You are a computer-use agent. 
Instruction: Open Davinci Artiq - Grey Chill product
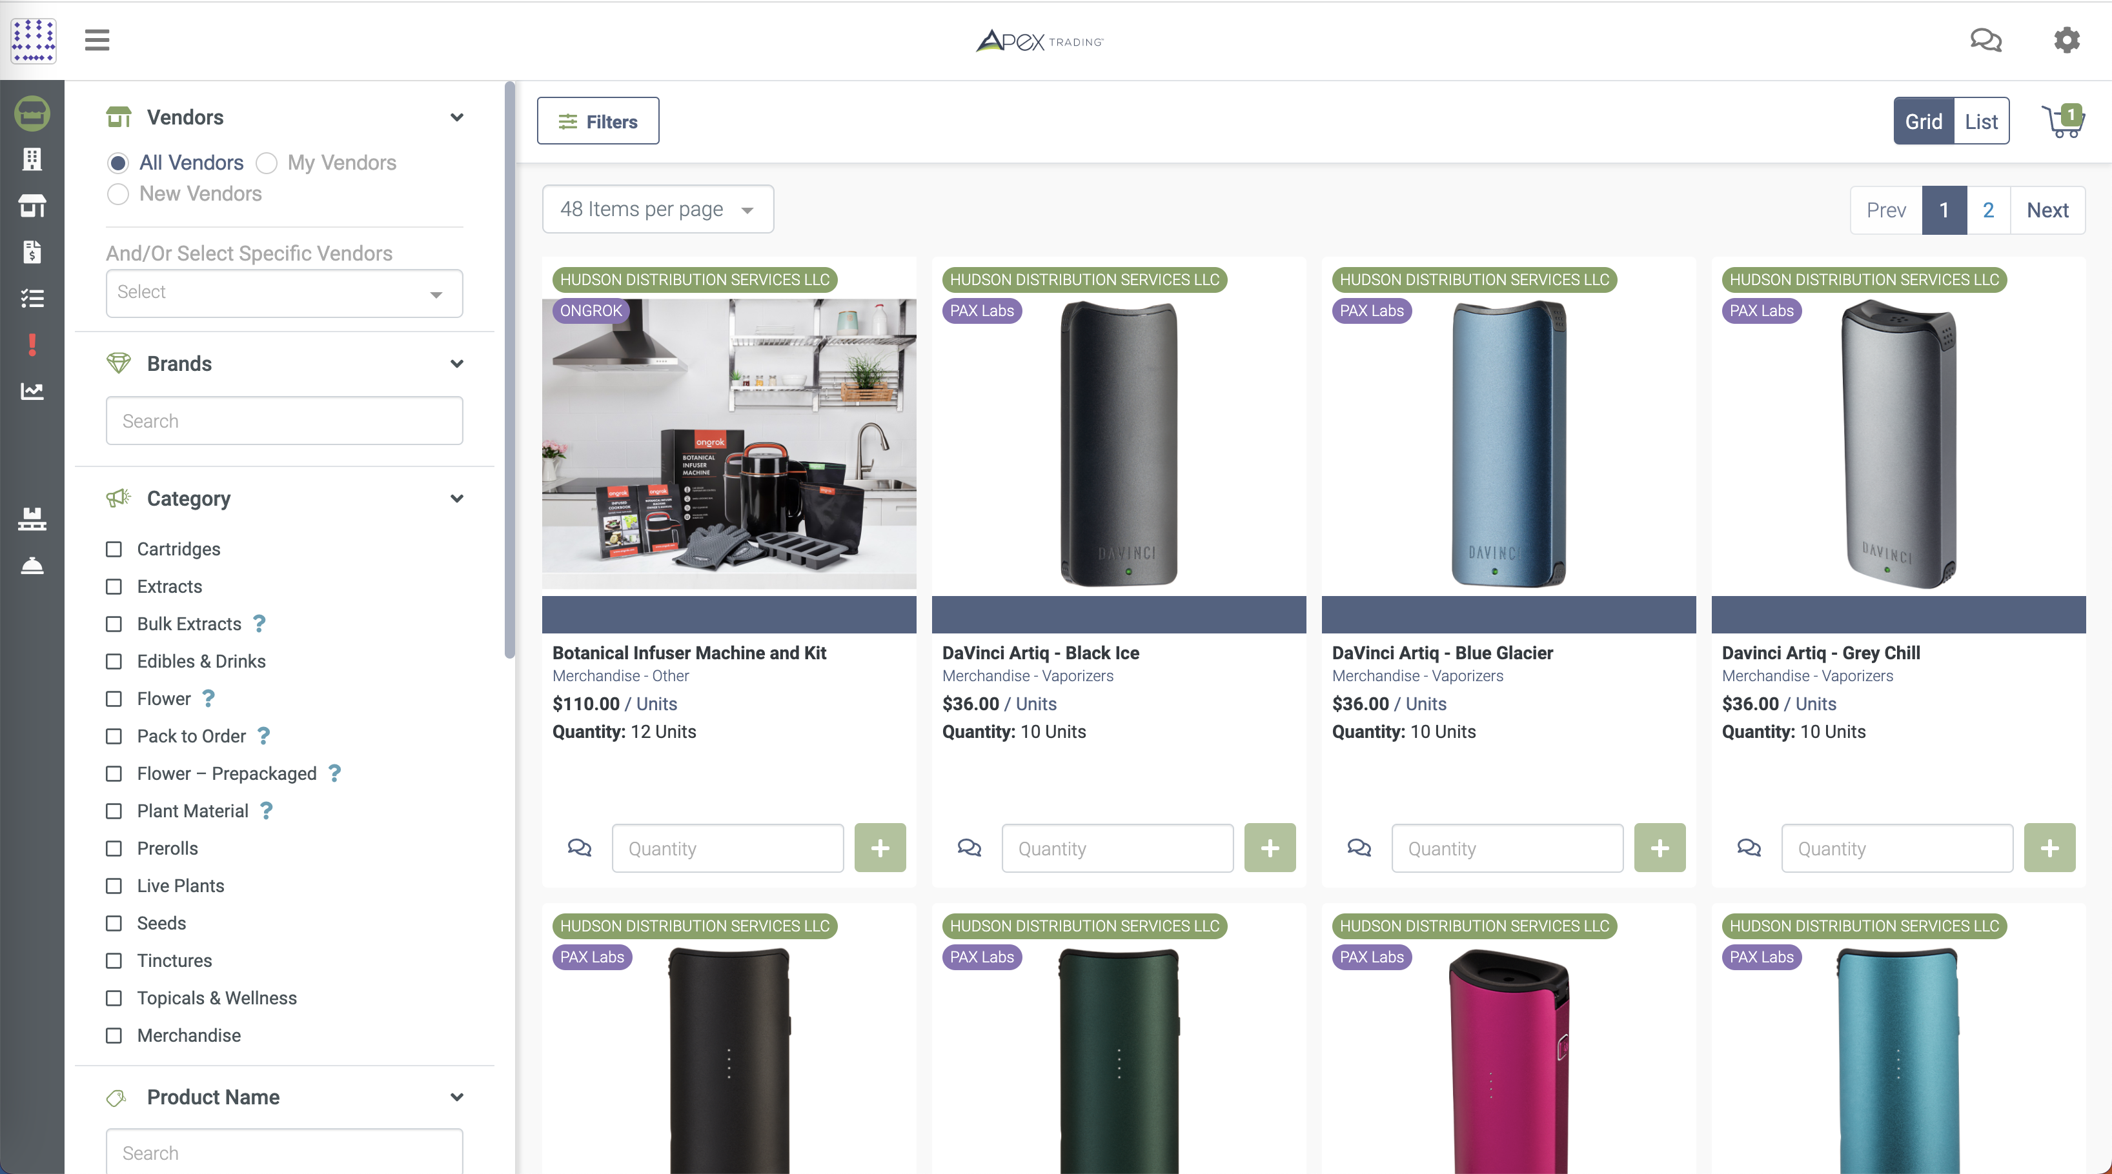(1820, 653)
